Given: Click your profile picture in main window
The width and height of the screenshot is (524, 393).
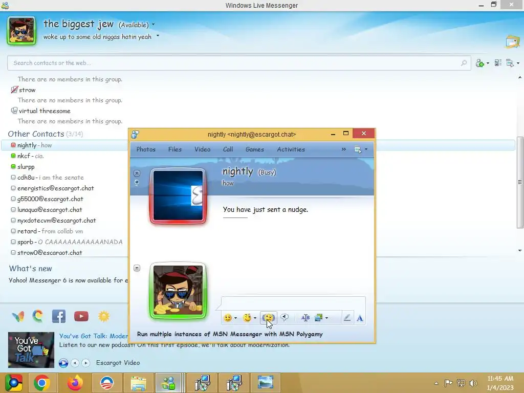Looking at the screenshot, I should (21, 31).
